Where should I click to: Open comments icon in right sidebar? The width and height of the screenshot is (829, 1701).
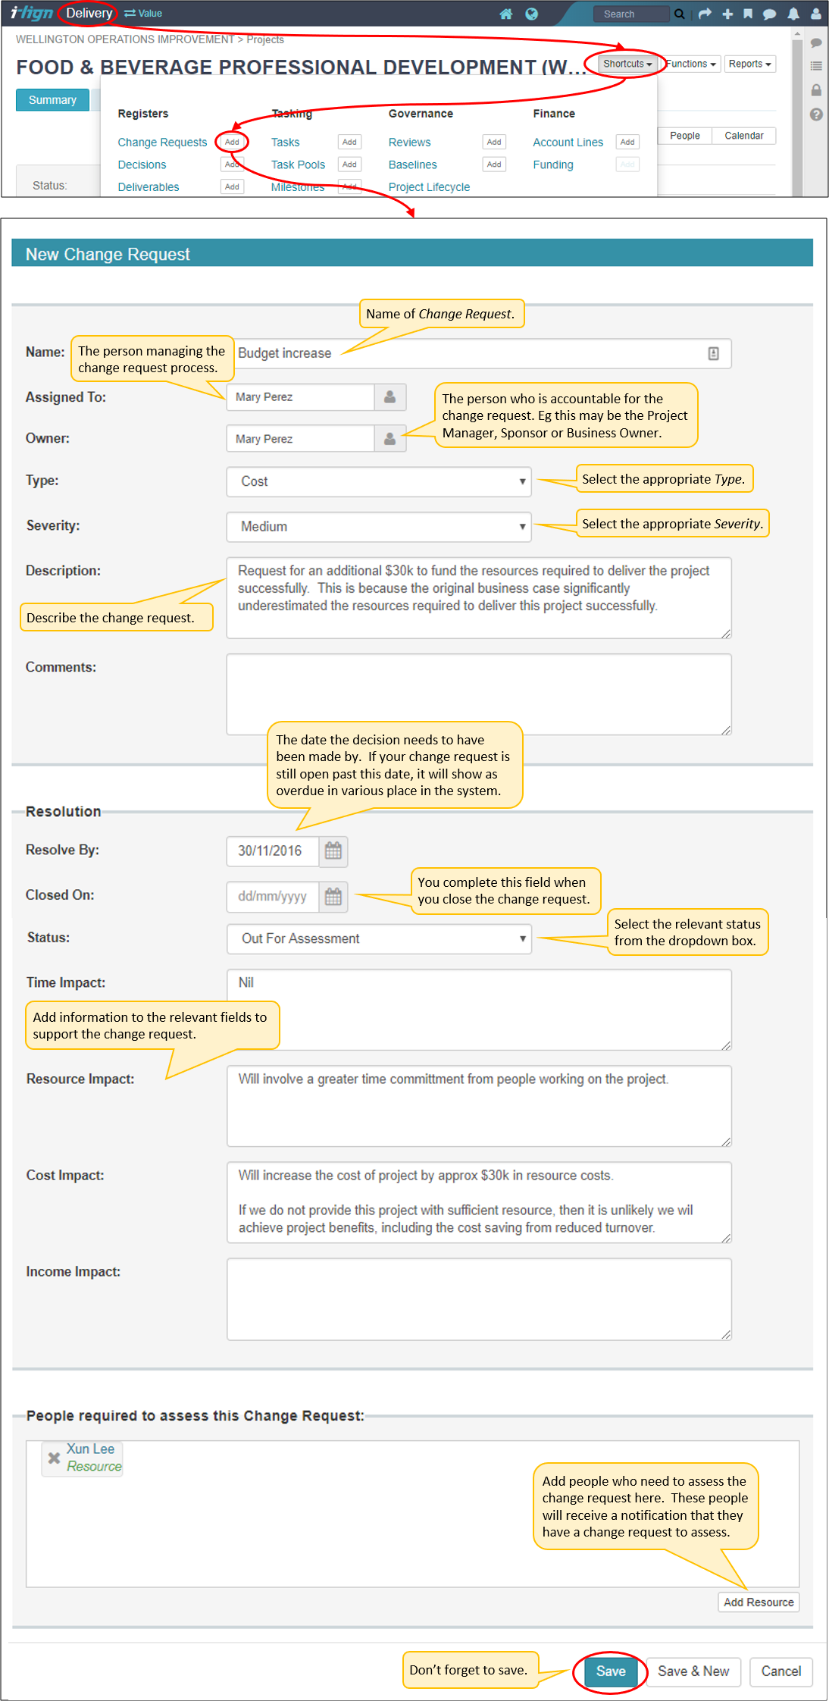coord(816,43)
